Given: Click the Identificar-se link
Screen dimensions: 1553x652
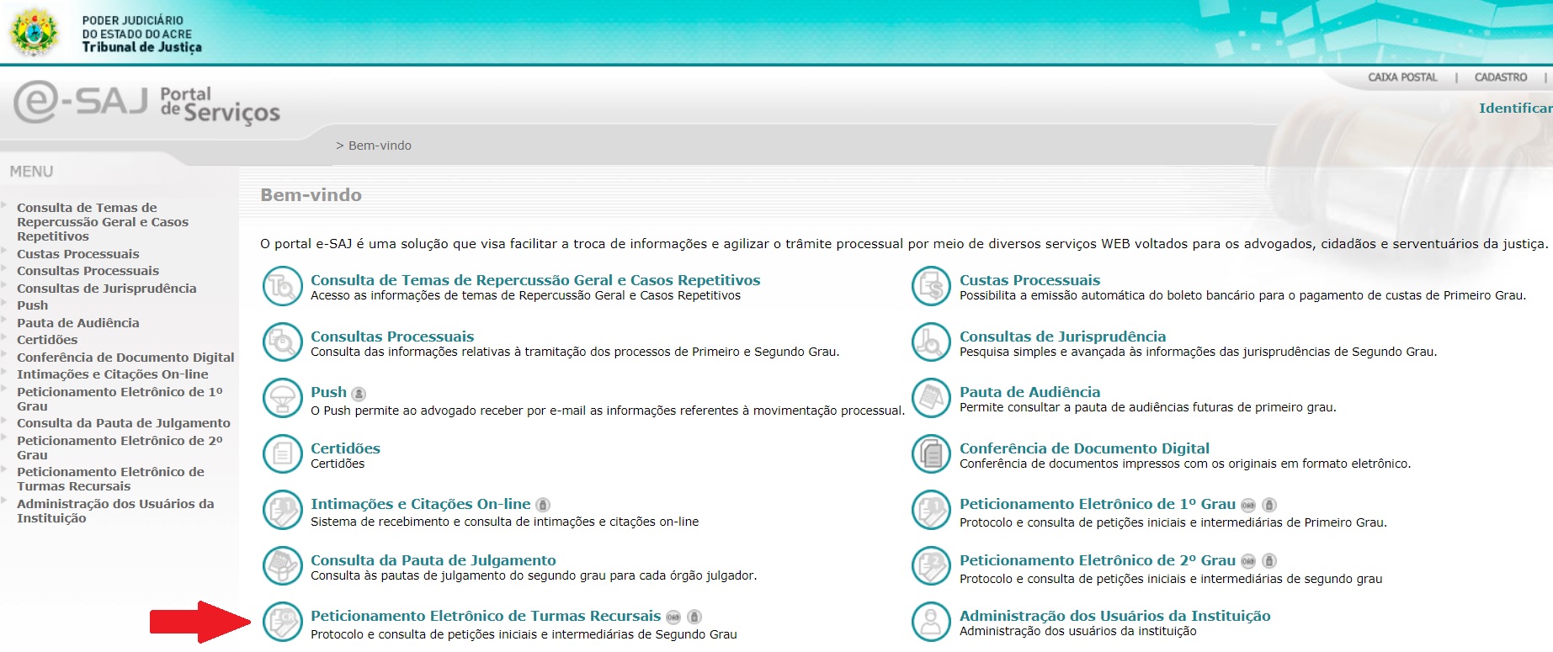Looking at the screenshot, I should [x=1514, y=108].
